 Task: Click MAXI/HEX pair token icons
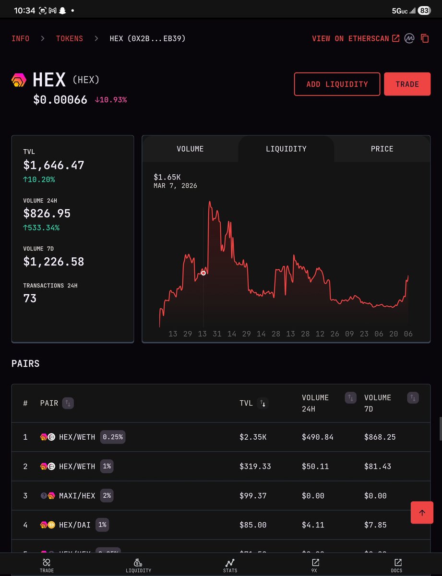[48, 495]
